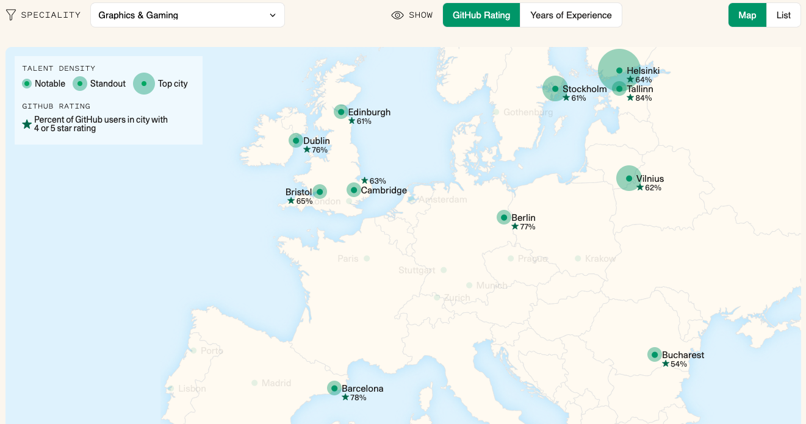The height and width of the screenshot is (424, 806).
Task: Select the Vilnius city bubble
Action: point(629,178)
